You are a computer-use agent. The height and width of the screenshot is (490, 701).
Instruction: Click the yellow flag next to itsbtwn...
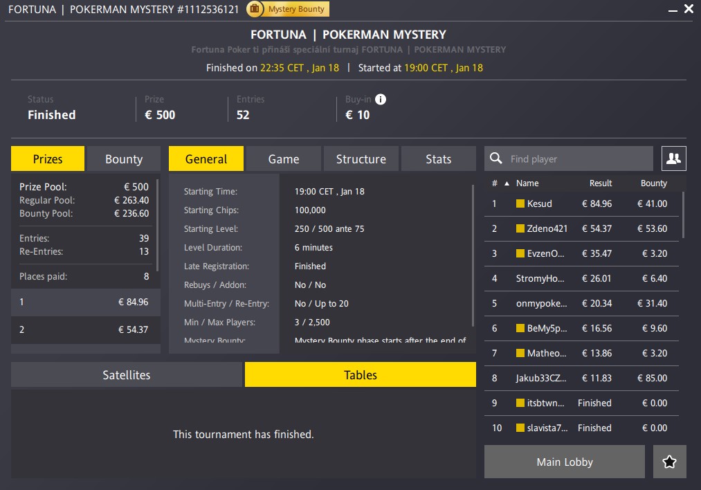coord(520,403)
